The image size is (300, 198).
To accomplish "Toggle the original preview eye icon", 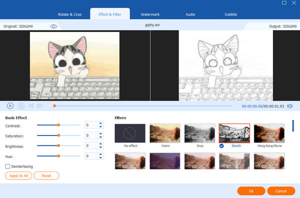I will (53, 26).
